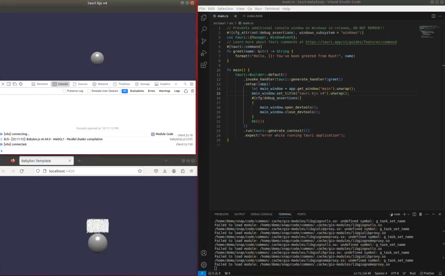
Task: Clear the console with trash icon
Action: point(193,91)
